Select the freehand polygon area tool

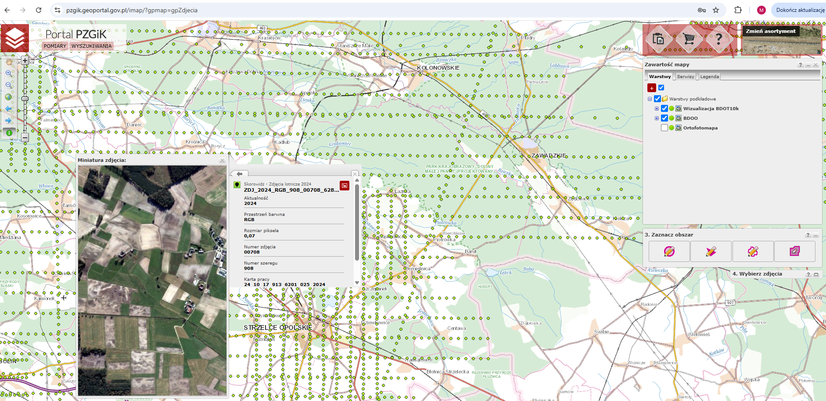[x=753, y=251]
